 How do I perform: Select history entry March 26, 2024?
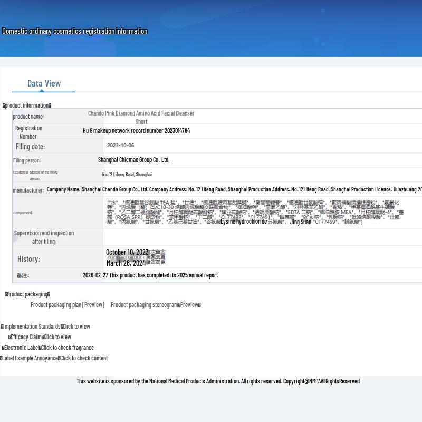click(126, 263)
